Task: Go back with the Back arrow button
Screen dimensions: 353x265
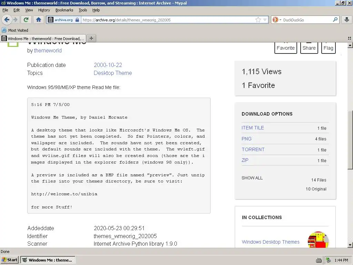Action: (x=7, y=20)
